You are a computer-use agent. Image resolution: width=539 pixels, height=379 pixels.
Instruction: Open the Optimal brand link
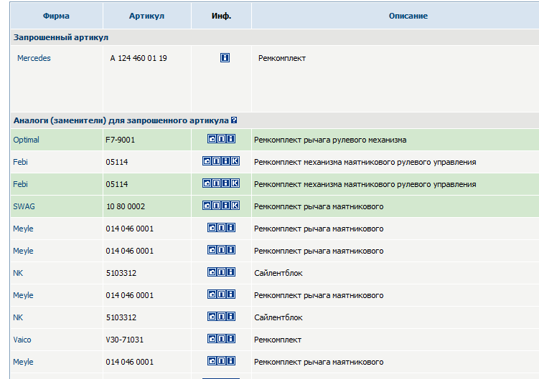click(26, 140)
